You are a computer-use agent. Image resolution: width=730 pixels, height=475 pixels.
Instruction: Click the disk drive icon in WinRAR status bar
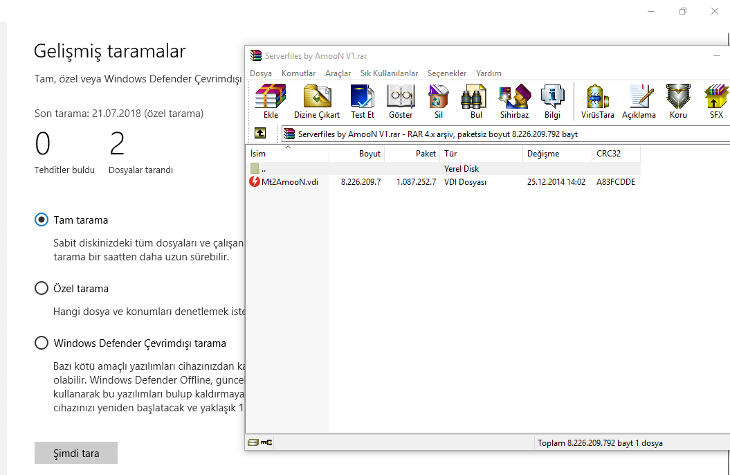pos(253,442)
